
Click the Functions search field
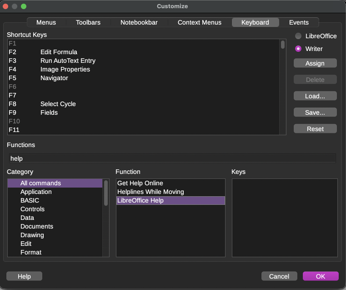(172, 158)
